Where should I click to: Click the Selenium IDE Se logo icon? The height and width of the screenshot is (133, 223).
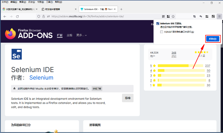click(x=17, y=54)
